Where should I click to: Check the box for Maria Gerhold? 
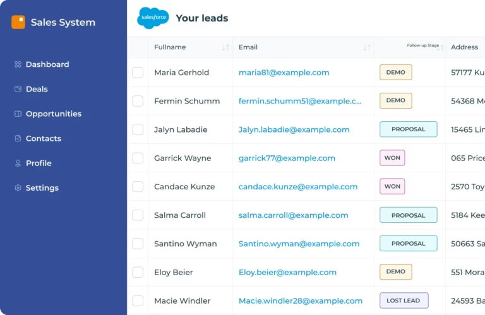tap(138, 73)
